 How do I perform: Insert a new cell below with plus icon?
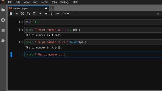pyautogui.click(x=17, y=13)
